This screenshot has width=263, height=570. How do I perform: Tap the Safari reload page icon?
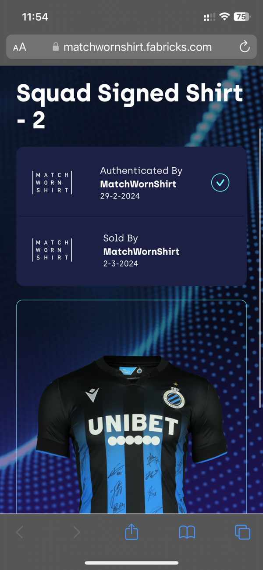245,47
